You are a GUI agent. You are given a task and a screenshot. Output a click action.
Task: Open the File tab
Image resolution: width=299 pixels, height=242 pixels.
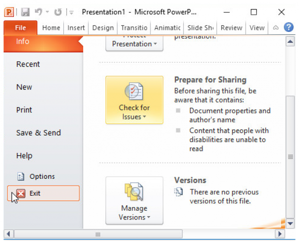click(x=20, y=28)
